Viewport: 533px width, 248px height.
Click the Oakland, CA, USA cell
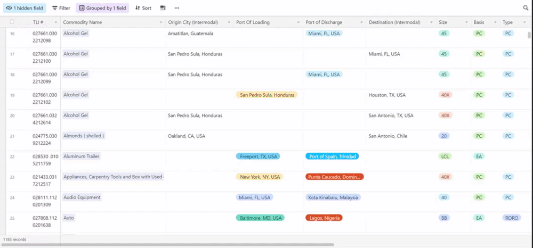tap(187, 136)
